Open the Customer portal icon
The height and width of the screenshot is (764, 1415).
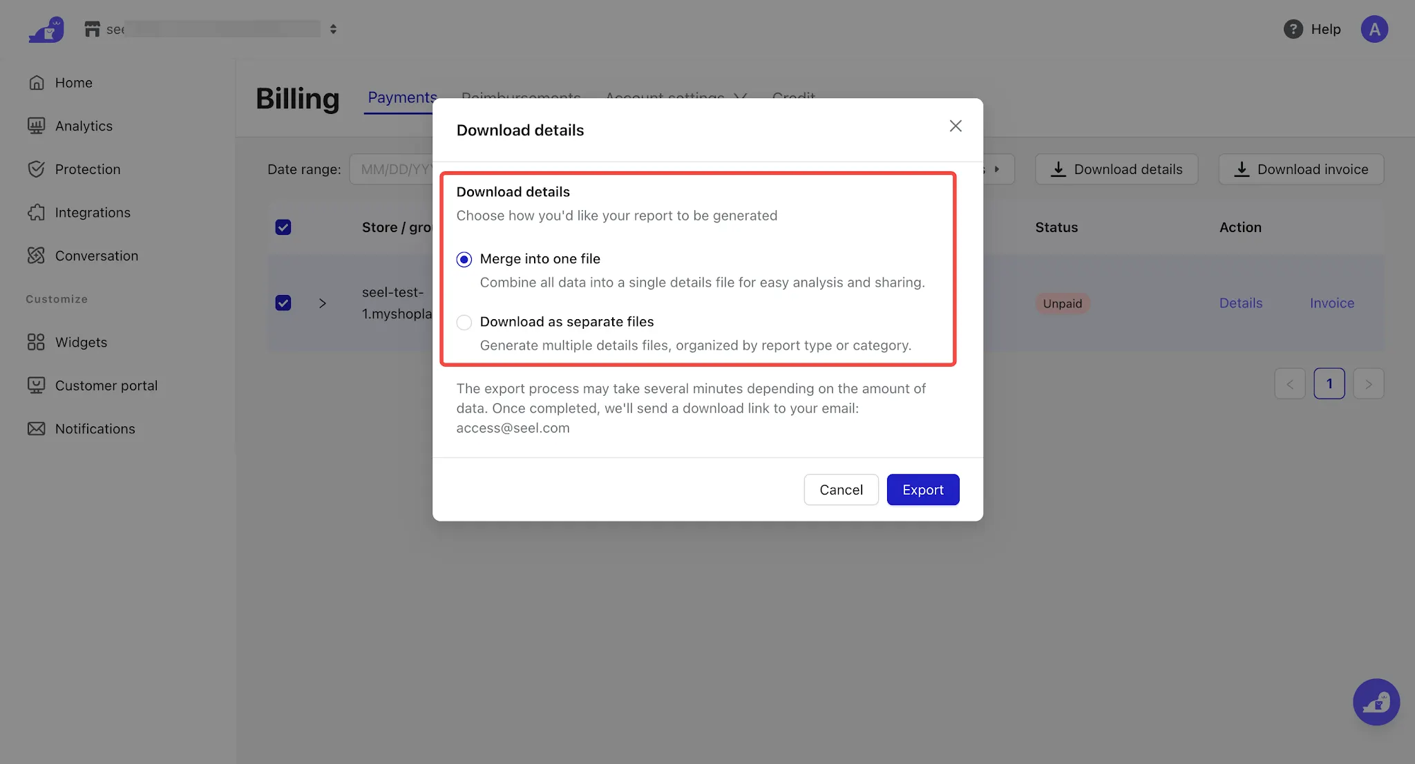(37, 385)
